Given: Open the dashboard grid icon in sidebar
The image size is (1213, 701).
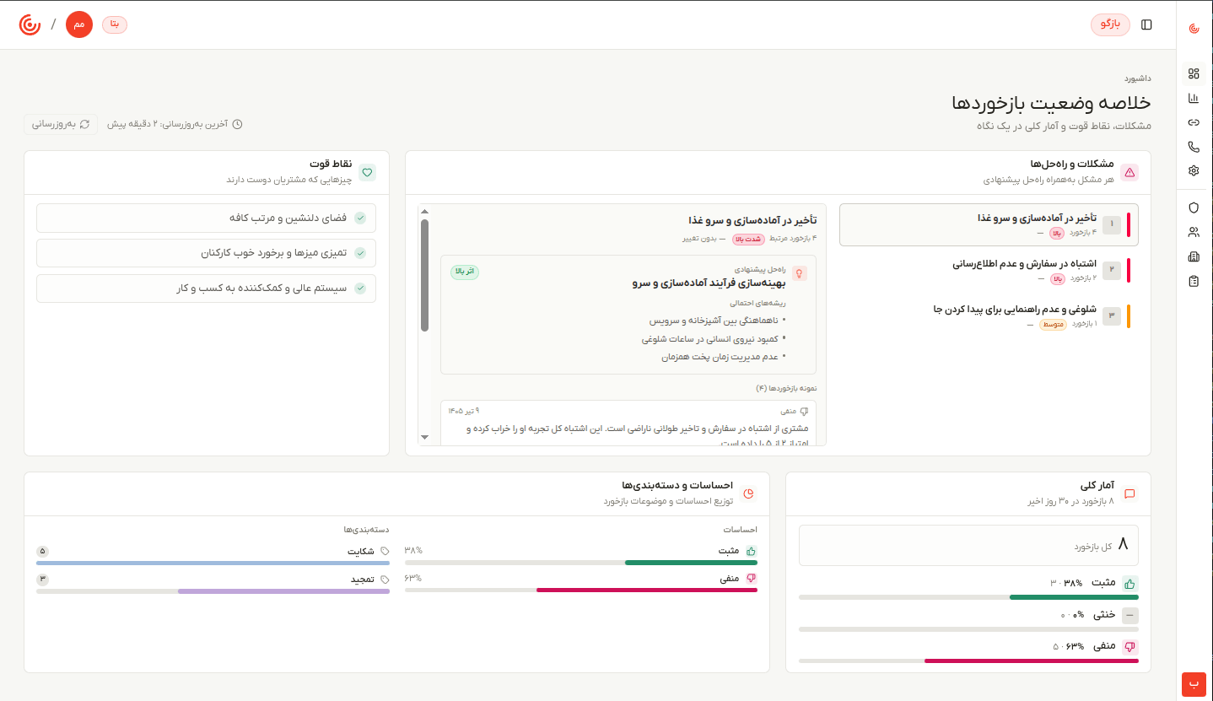Looking at the screenshot, I should [x=1194, y=73].
